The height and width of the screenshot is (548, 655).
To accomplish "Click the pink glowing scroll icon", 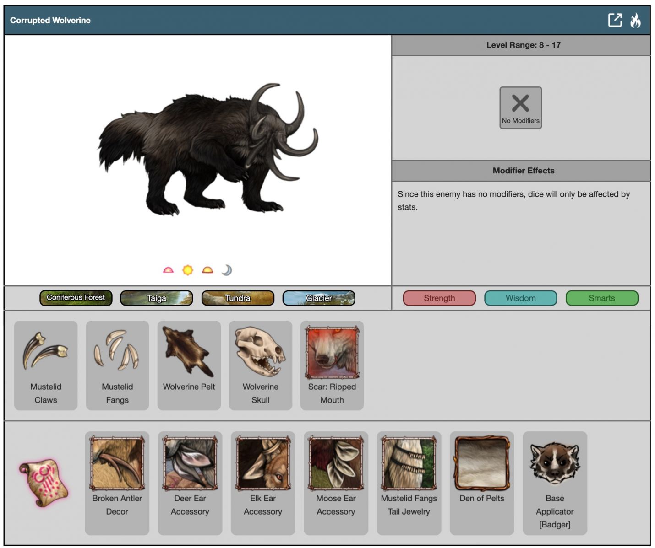I will coord(43,483).
